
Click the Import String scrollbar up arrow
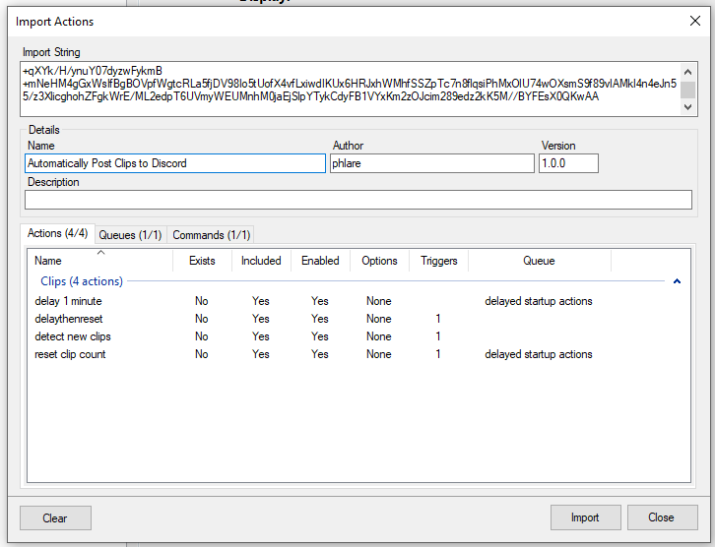(x=688, y=72)
